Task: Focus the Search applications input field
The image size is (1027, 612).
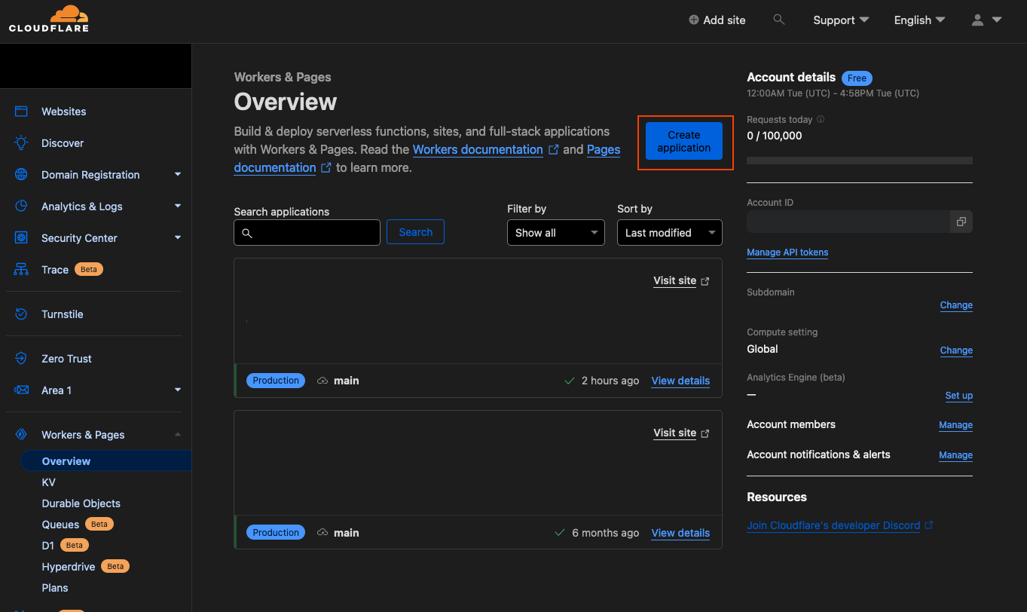Action: (307, 233)
